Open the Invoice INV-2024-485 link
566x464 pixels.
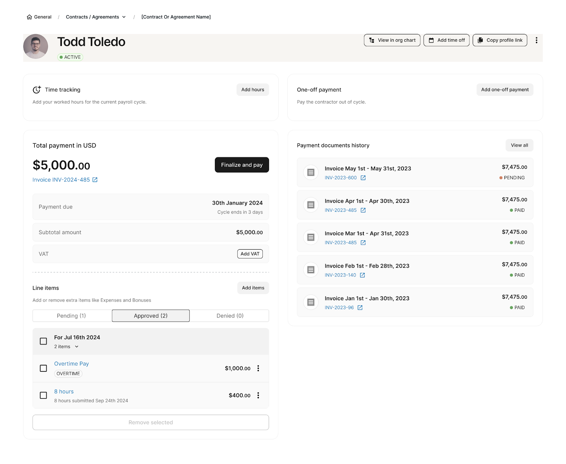click(x=61, y=180)
